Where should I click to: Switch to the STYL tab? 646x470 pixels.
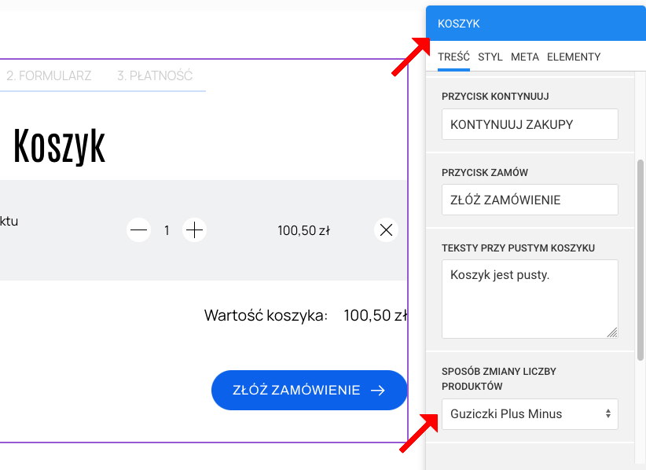pyautogui.click(x=490, y=57)
